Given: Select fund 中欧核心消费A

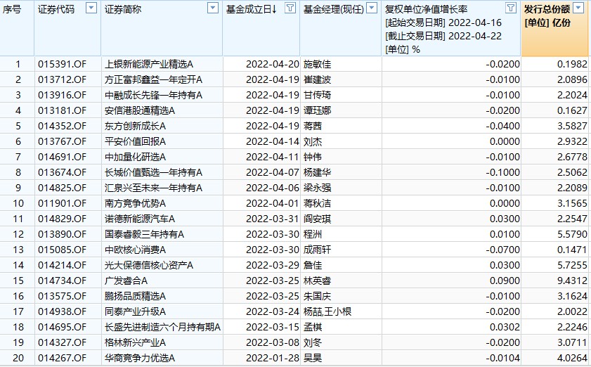Looking at the screenshot, I should [136, 250].
